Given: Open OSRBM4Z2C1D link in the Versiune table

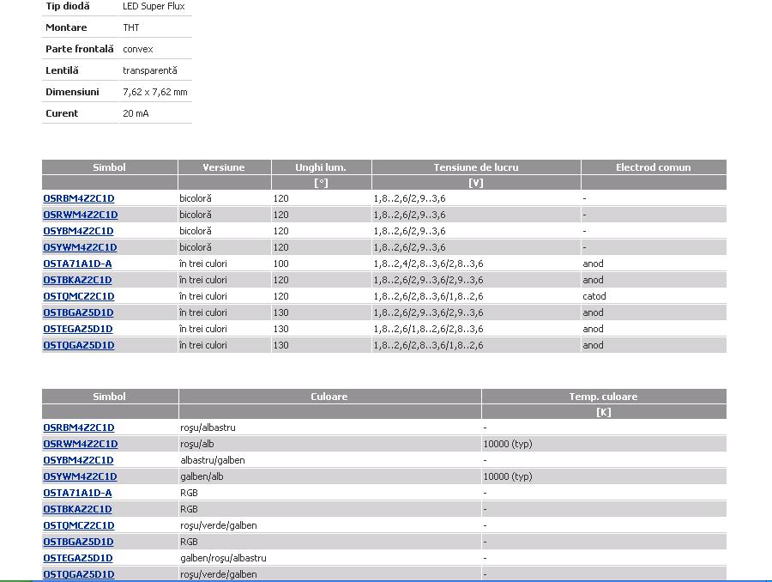Looking at the screenshot, I should click(x=79, y=198).
